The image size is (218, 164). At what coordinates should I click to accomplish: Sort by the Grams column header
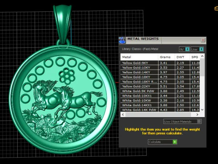167,57
